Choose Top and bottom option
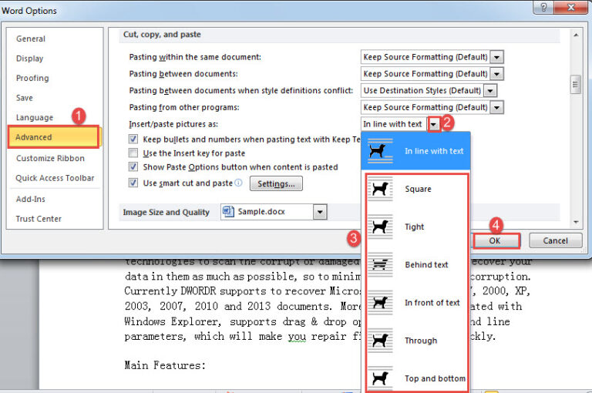The width and height of the screenshot is (592, 393). click(417, 378)
